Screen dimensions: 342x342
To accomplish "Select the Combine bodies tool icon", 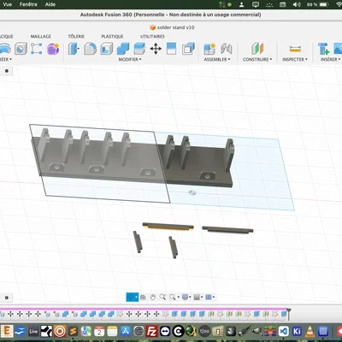I will 123,49.
